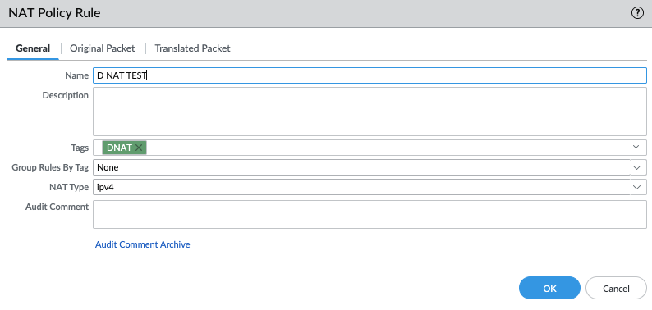Remove the DNAT tag with its X
The height and width of the screenshot is (310, 652).
(x=139, y=148)
